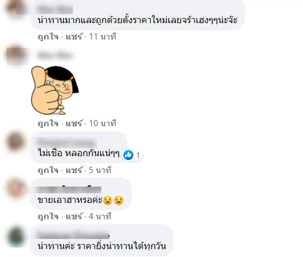The height and width of the screenshot is (257, 303).
Task: Like the sticker comment from 10 นาที
Action: point(48,123)
